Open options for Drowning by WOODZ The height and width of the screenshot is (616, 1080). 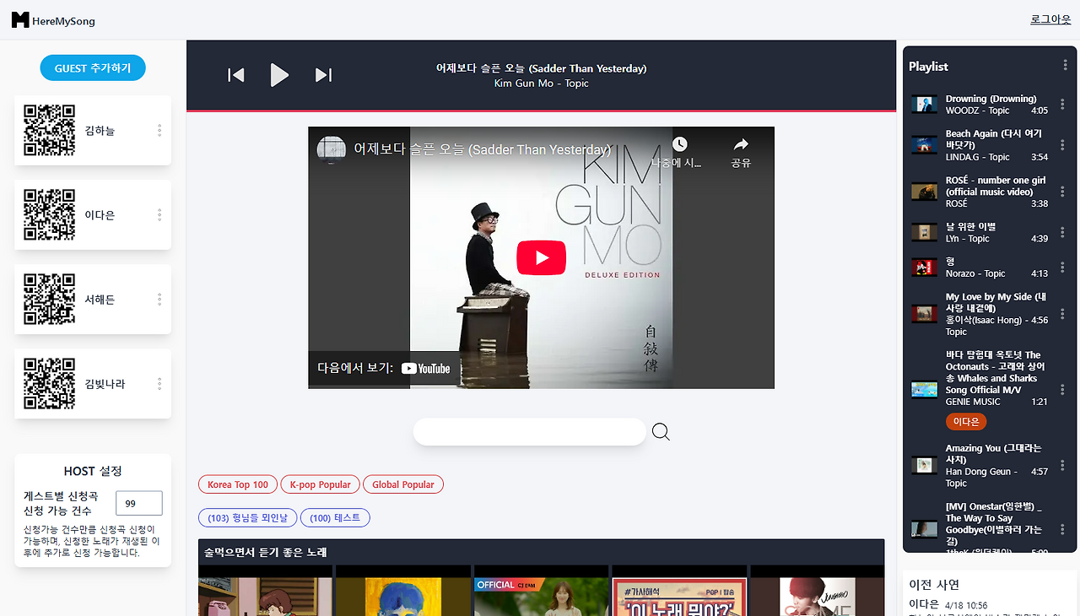pyautogui.click(x=1062, y=105)
